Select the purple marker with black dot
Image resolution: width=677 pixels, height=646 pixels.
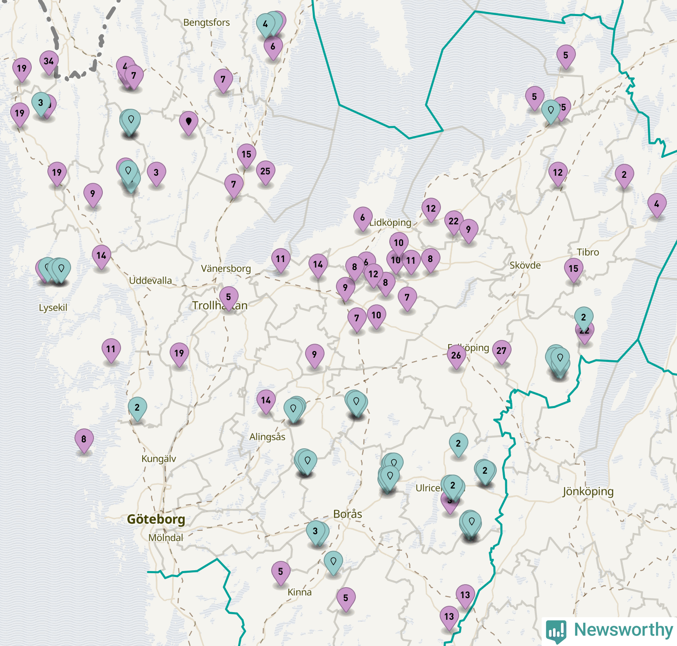click(189, 123)
